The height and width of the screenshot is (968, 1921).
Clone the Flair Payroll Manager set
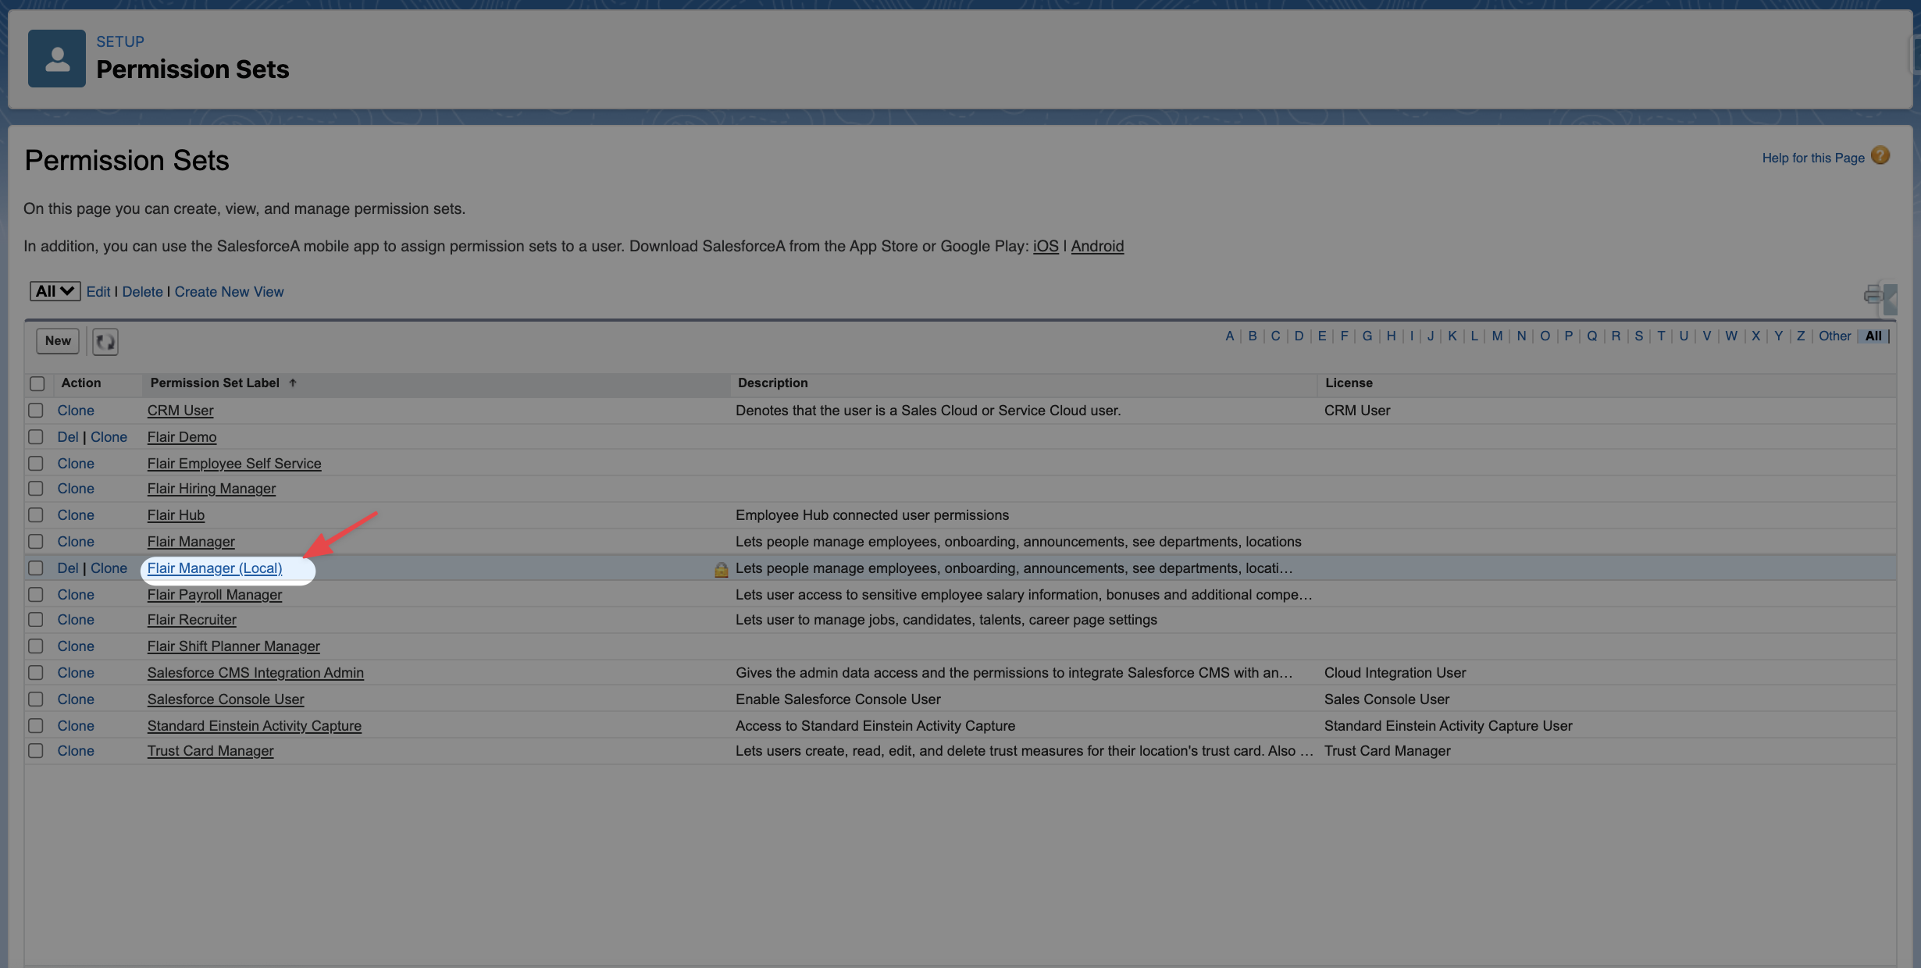[76, 595]
